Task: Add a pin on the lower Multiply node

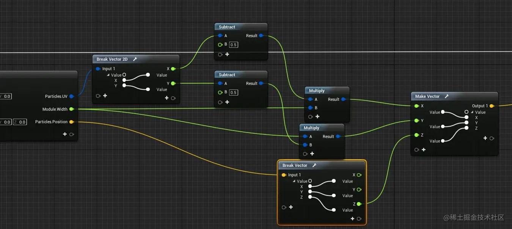Action: click(312, 154)
